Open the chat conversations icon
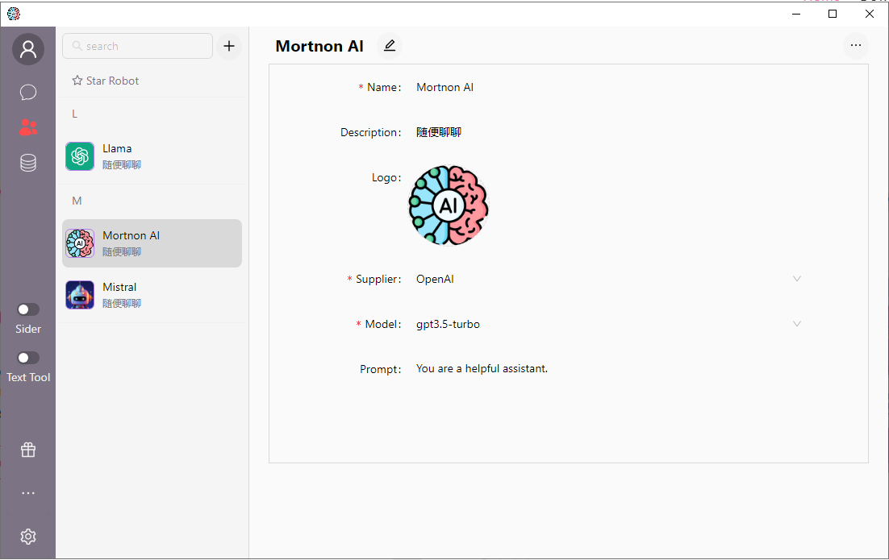This screenshot has width=889, height=560. 28,92
